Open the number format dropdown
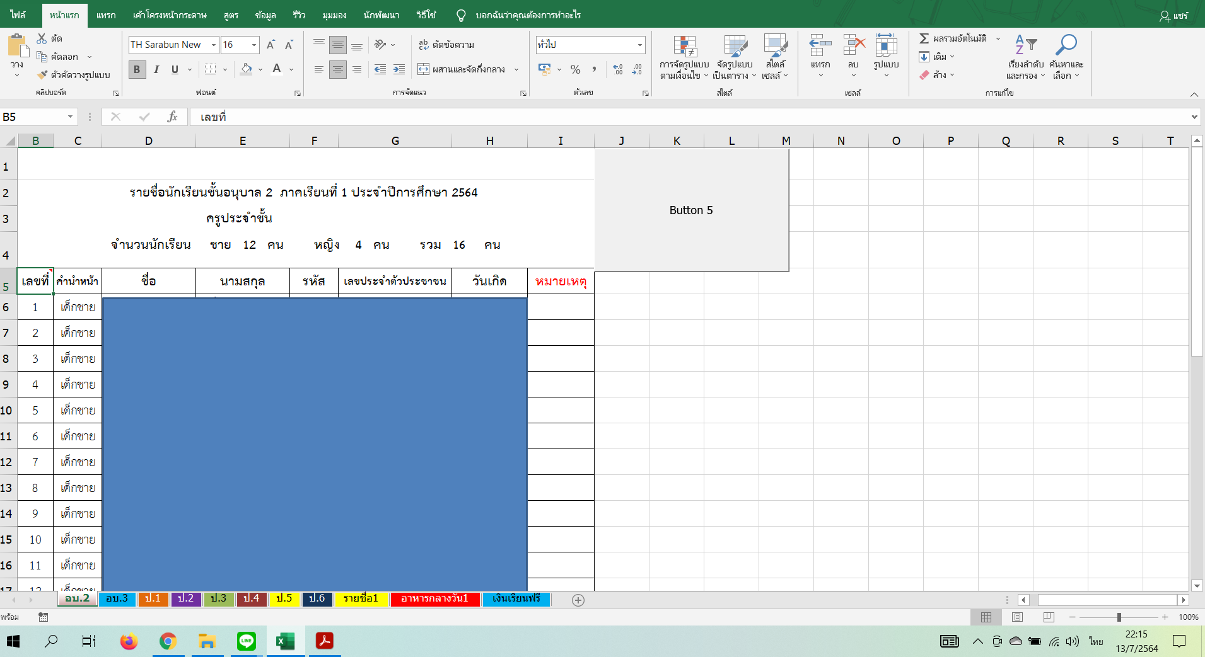 (x=640, y=45)
